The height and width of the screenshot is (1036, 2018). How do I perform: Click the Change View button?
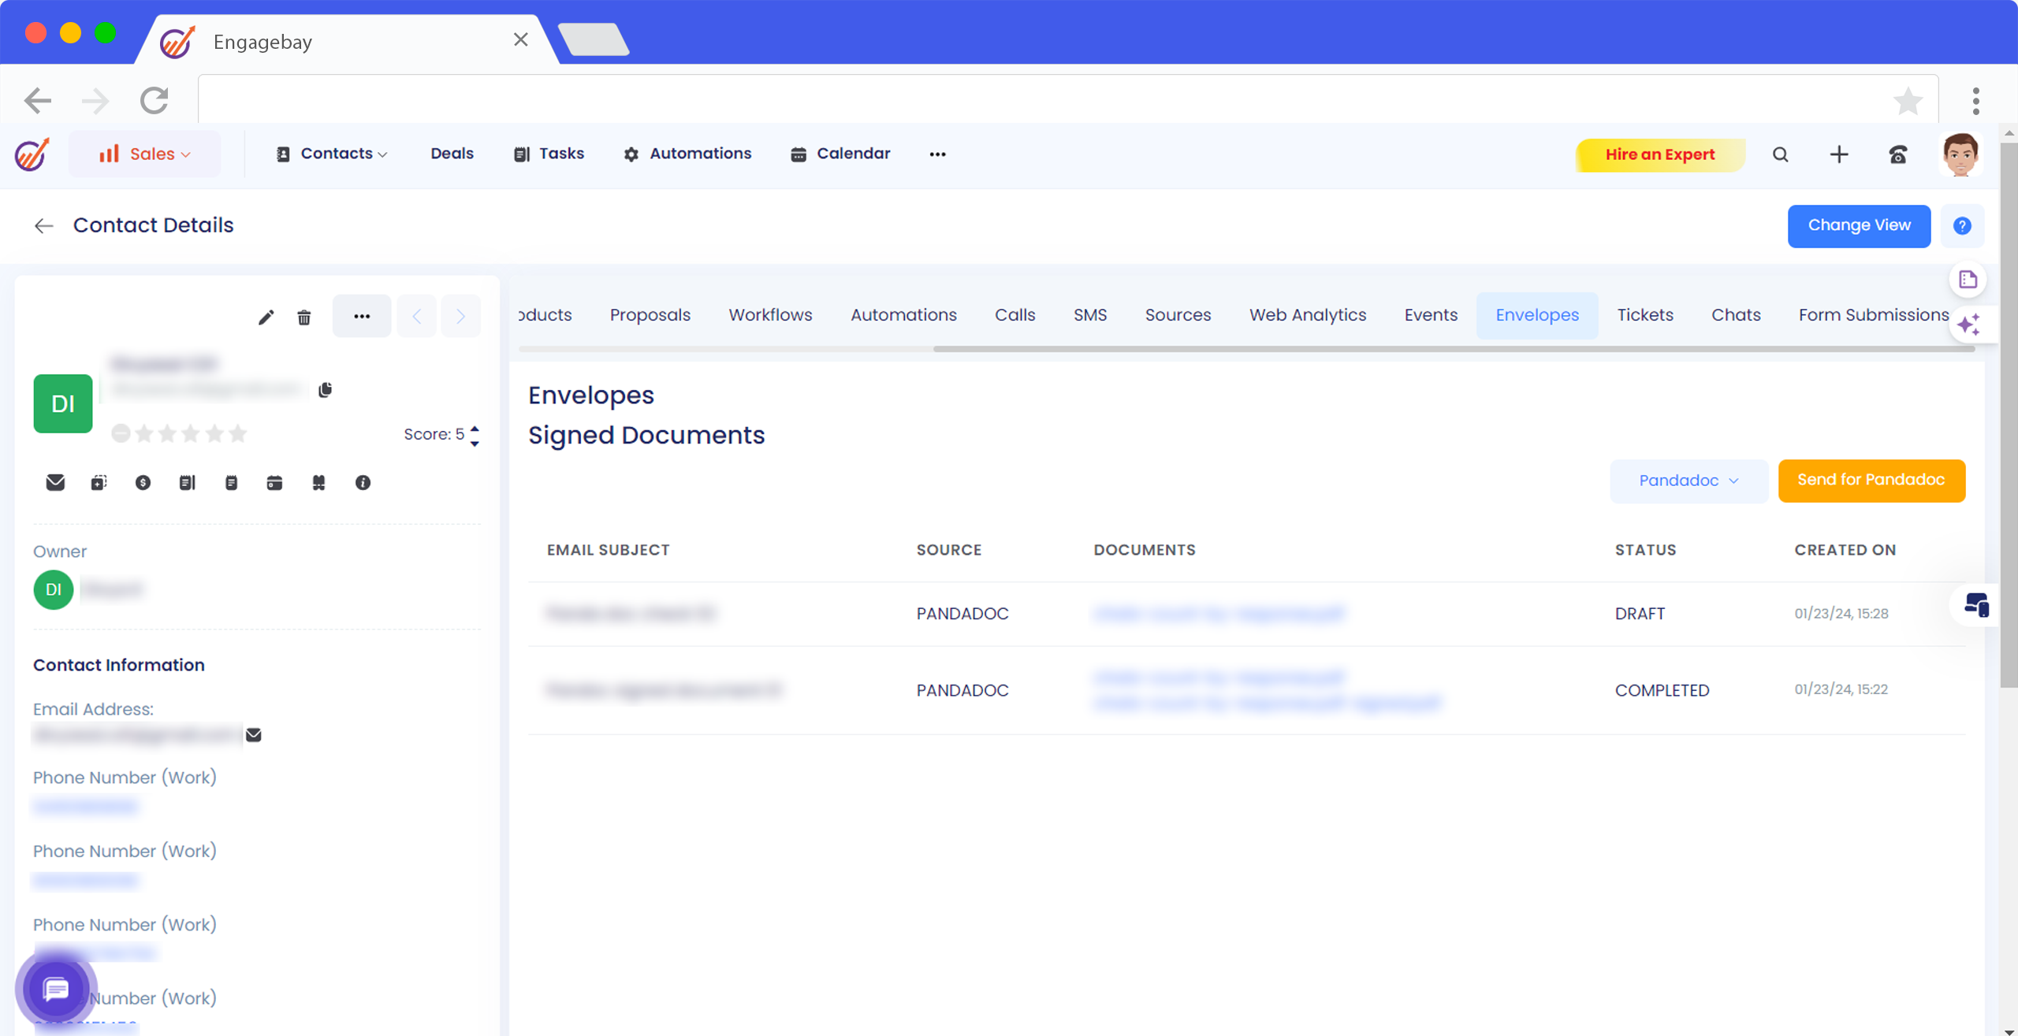pyautogui.click(x=1858, y=225)
